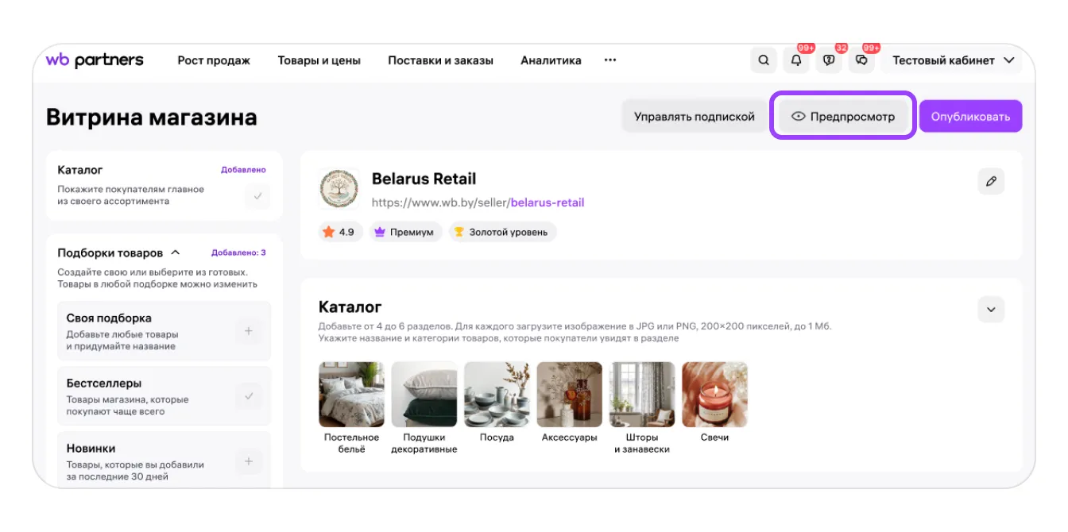Toggle the Бестселлеры checkmark

(249, 395)
